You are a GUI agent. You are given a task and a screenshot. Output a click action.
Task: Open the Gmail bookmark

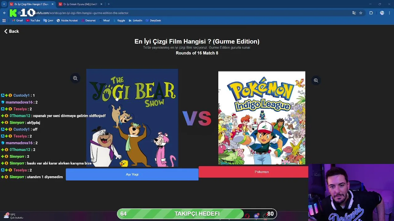(x=17, y=21)
